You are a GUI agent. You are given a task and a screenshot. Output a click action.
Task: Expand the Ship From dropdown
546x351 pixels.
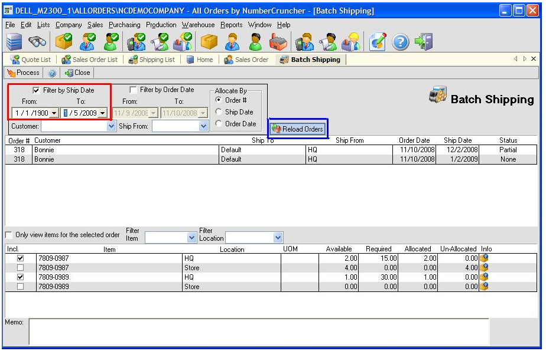coord(204,126)
